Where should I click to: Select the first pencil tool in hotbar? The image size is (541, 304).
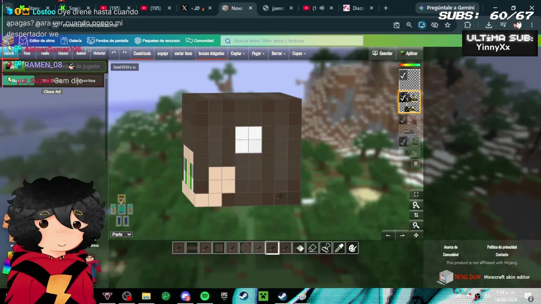(178, 248)
